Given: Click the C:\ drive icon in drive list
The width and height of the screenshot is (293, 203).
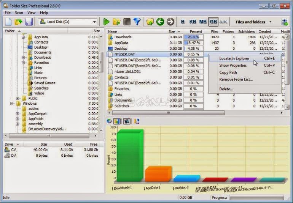Looking at the screenshot, I should [x=7, y=149].
